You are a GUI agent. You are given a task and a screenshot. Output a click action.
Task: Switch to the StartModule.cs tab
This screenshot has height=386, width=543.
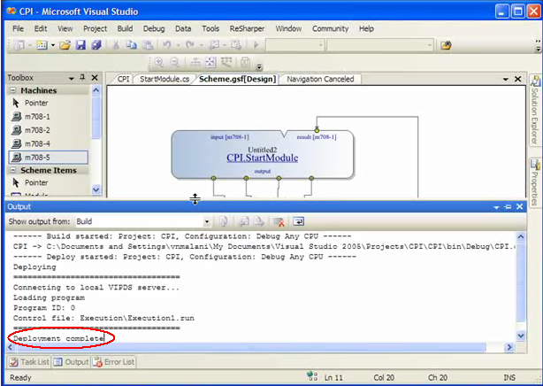[164, 79]
